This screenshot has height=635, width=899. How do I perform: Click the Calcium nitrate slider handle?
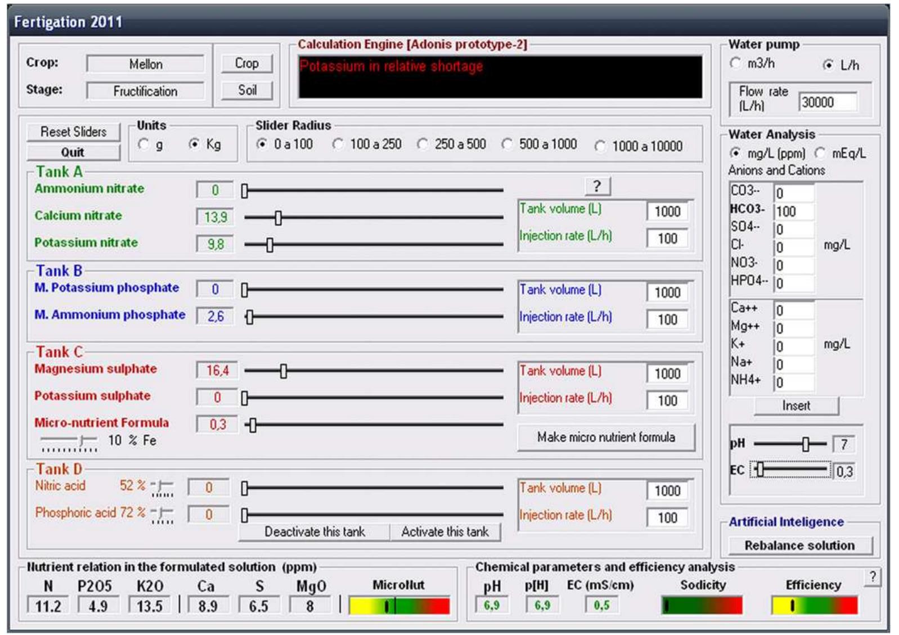[278, 218]
